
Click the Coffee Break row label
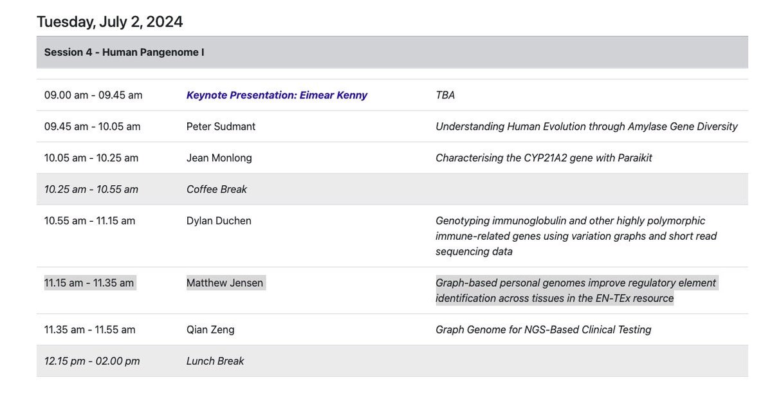(x=217, y=189)
